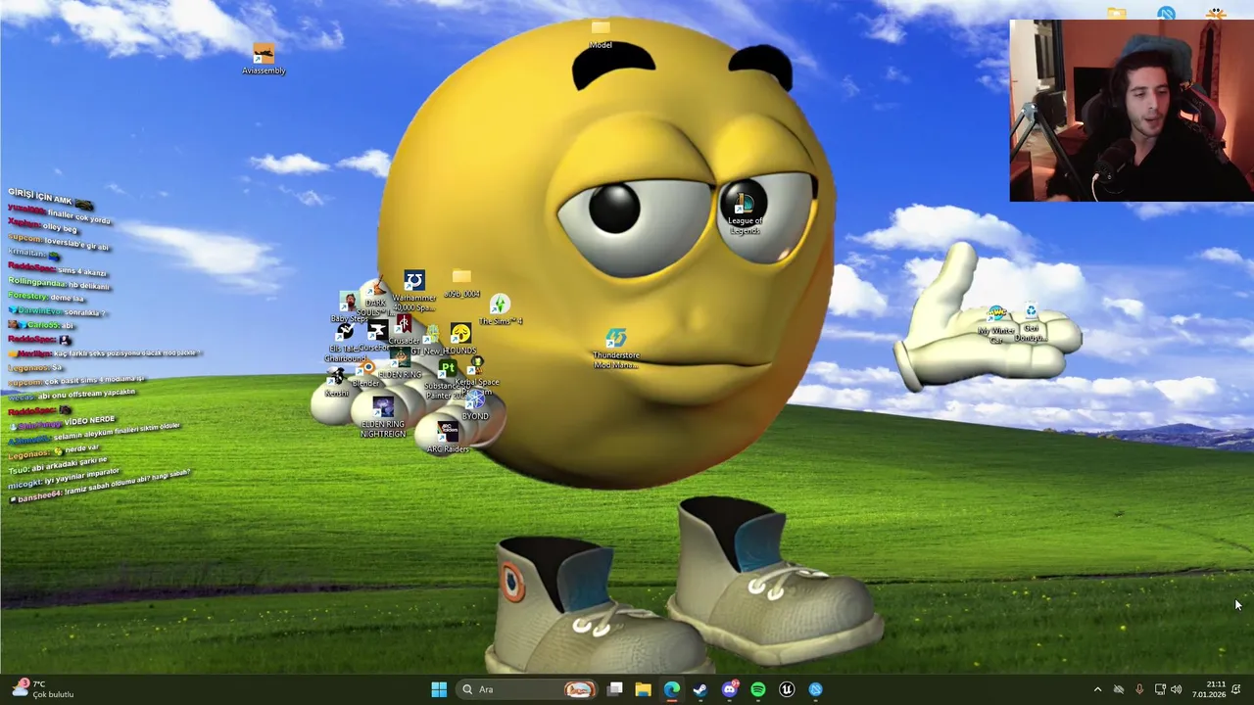
Task: Open the Model folder on desktop
Action: coord(601,34)
